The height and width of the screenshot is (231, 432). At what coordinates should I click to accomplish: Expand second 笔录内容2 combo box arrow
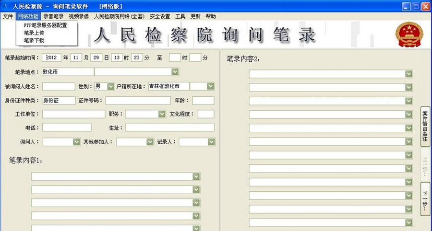409,87
